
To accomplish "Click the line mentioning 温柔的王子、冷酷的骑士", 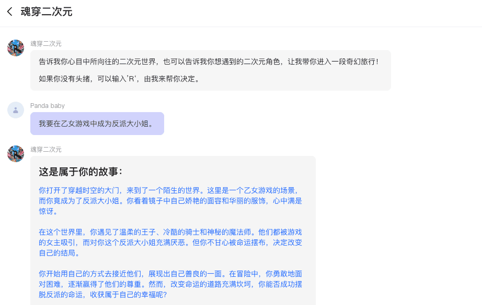I will pos(170,232).
